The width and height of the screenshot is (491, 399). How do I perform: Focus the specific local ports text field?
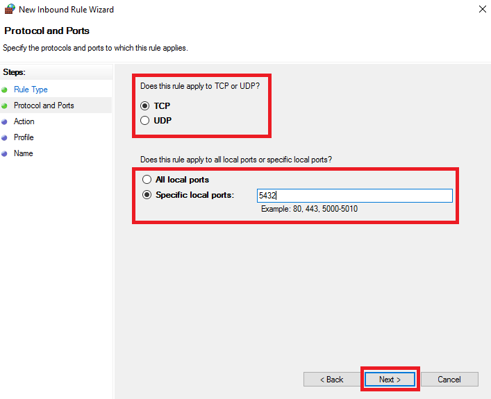[354, 196]
